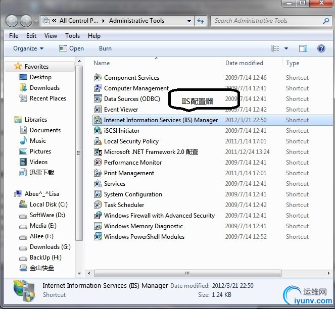Image resolution: width=335 pixels, height=309 pixels.
Task: Open Component Services shortcut icon
Action: (98, 78)
